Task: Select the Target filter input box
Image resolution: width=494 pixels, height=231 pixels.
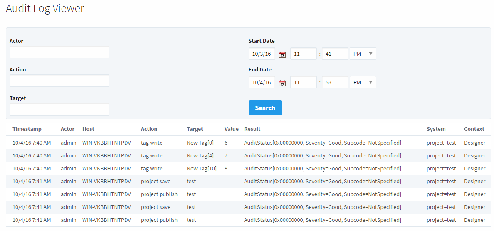Action: point(59,109)
